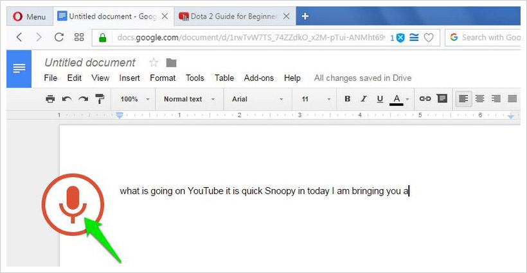Open a new browser tab with the plus button

click(x=305, y=16)
